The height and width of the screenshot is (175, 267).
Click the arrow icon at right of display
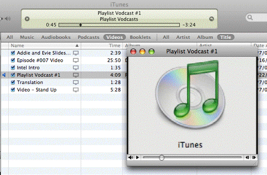coord(211,19)
